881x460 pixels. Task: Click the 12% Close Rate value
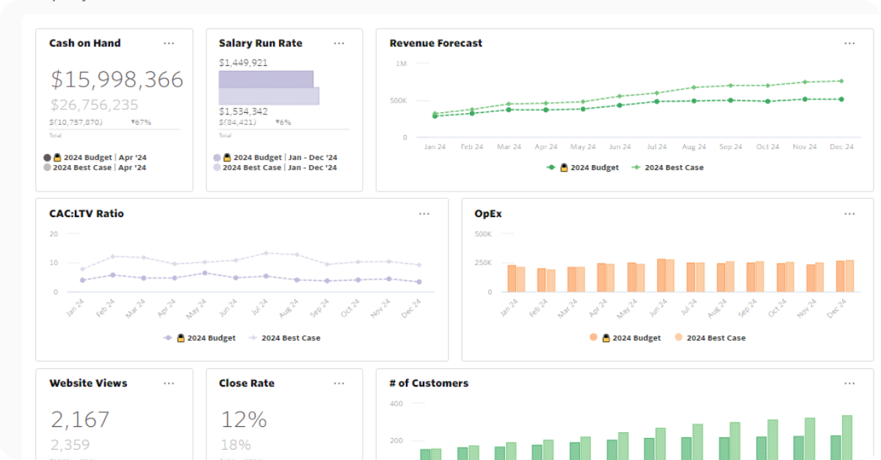point(244,420)
